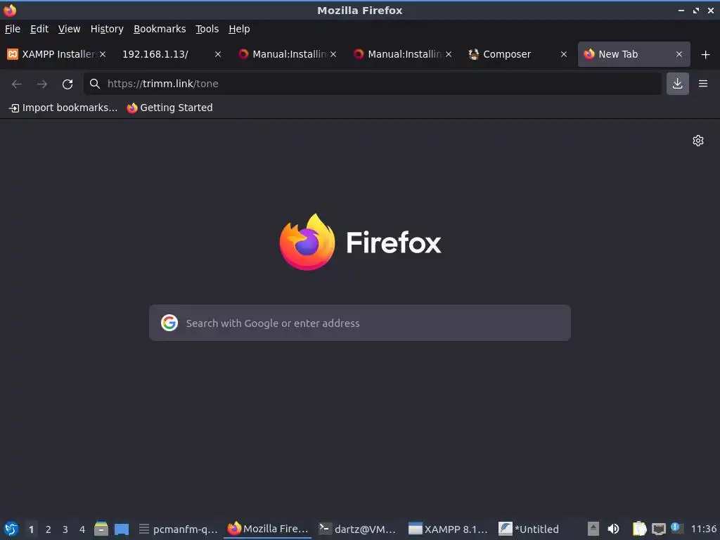
Task: Open the network status tray icon
Action: tap(659, 529)
